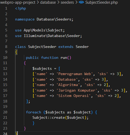
Task: Click the 'class' keyword
Action: click(20, 47)
